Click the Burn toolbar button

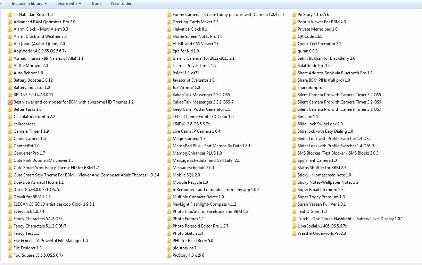[x=97, y=3]
